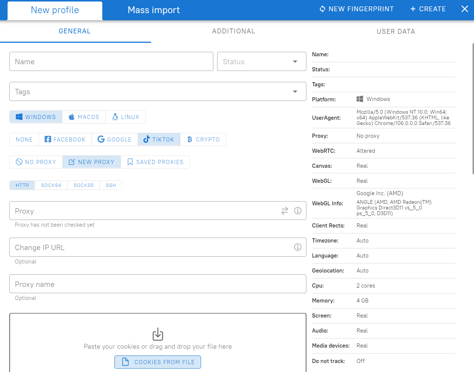Click the 'Off' Do not track value
Image resolution: width=474 pixels, height=372 pixels.
tap(360, 361)
